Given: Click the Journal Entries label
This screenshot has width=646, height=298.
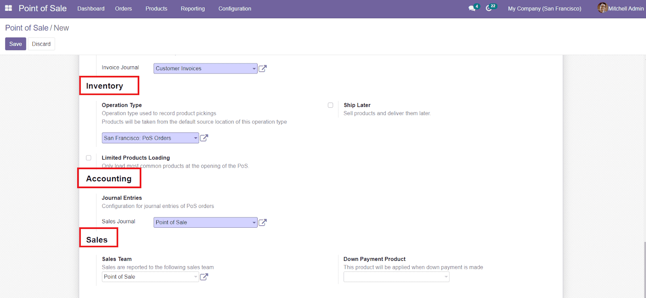Looking at the screenshot, I should (x=122, y=198).
